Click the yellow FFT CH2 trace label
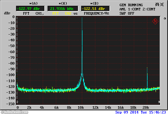The width and height of the screenshot is (168, 114). coord(62,13)
